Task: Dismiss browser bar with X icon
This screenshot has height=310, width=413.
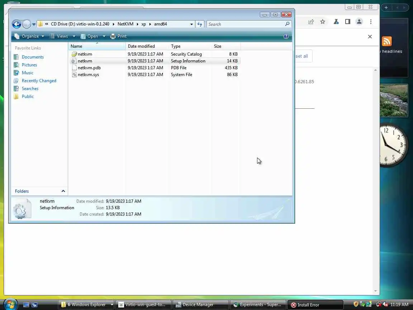Action: click(370, 37)
